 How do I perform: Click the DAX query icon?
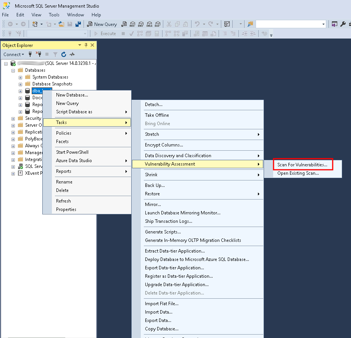(x=158, y=24)
